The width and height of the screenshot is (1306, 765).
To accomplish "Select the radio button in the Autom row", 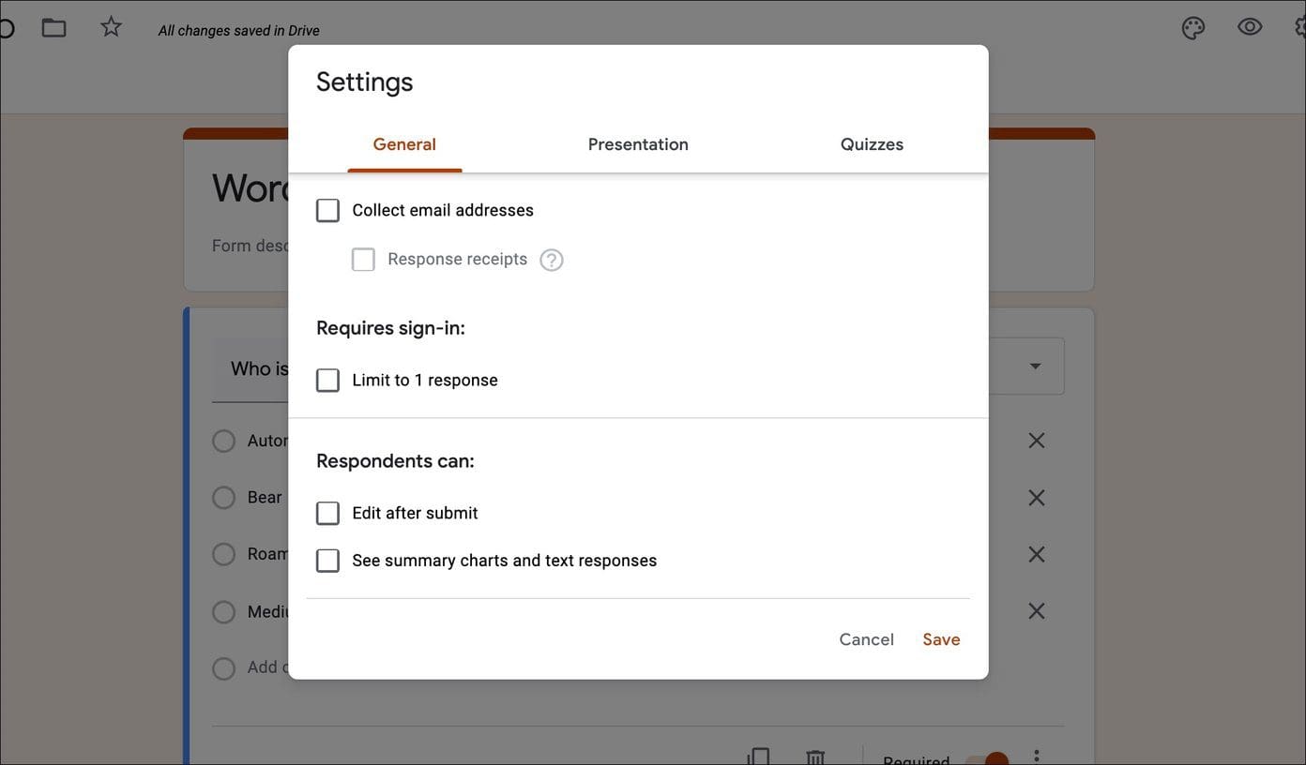I will [223, 441].
